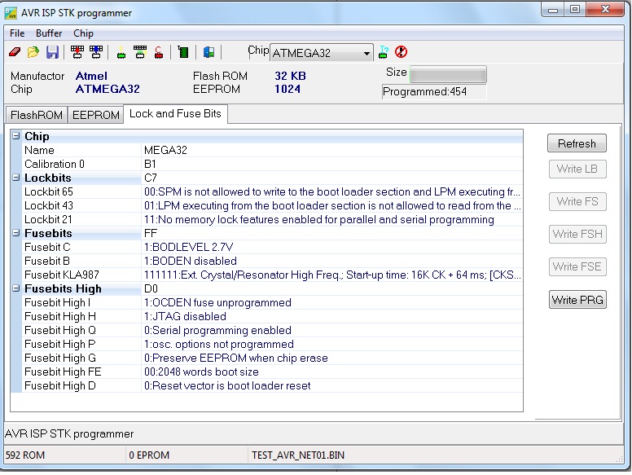
Task: Open the File menu
Action: coord(17,33)
